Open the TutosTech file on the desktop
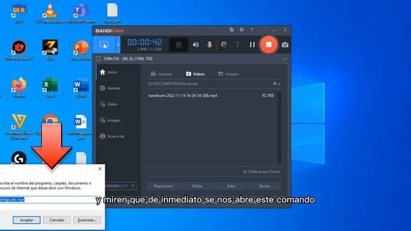Screen dimensions: 411x231 click(x=112, y=13)
